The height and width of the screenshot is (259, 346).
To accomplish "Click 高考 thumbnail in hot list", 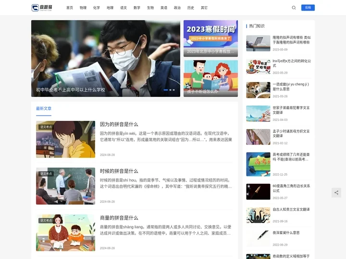I will click(x=258, y=165).
